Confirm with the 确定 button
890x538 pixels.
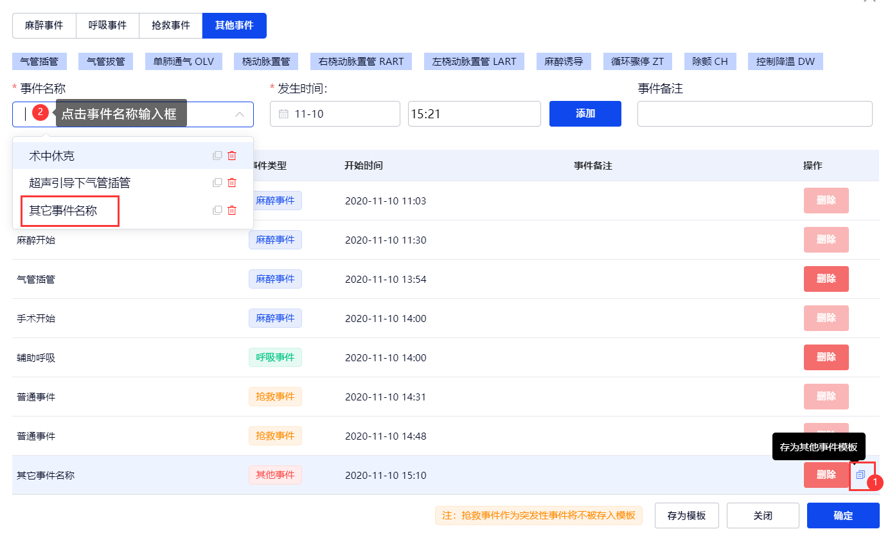pyautogui.click(x=843, y=516)
